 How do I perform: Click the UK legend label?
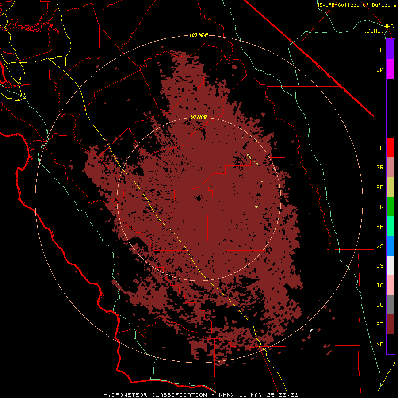[379, 69]
